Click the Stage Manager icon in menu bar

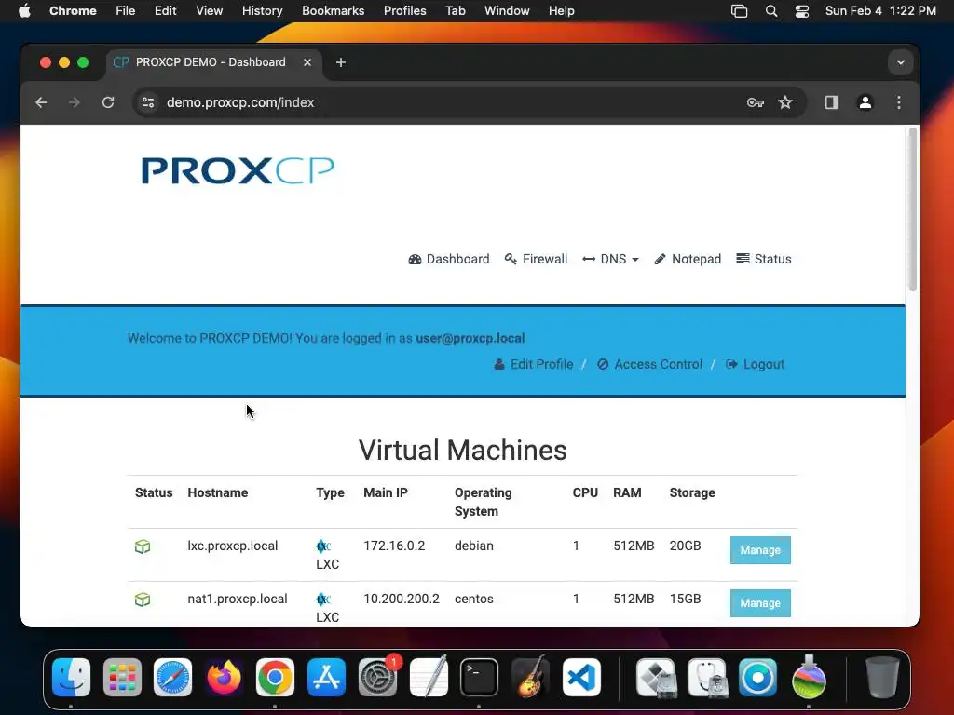click(739, 11)
